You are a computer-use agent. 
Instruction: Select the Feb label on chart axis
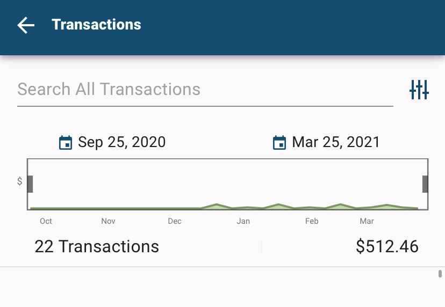tap(312, 221)
